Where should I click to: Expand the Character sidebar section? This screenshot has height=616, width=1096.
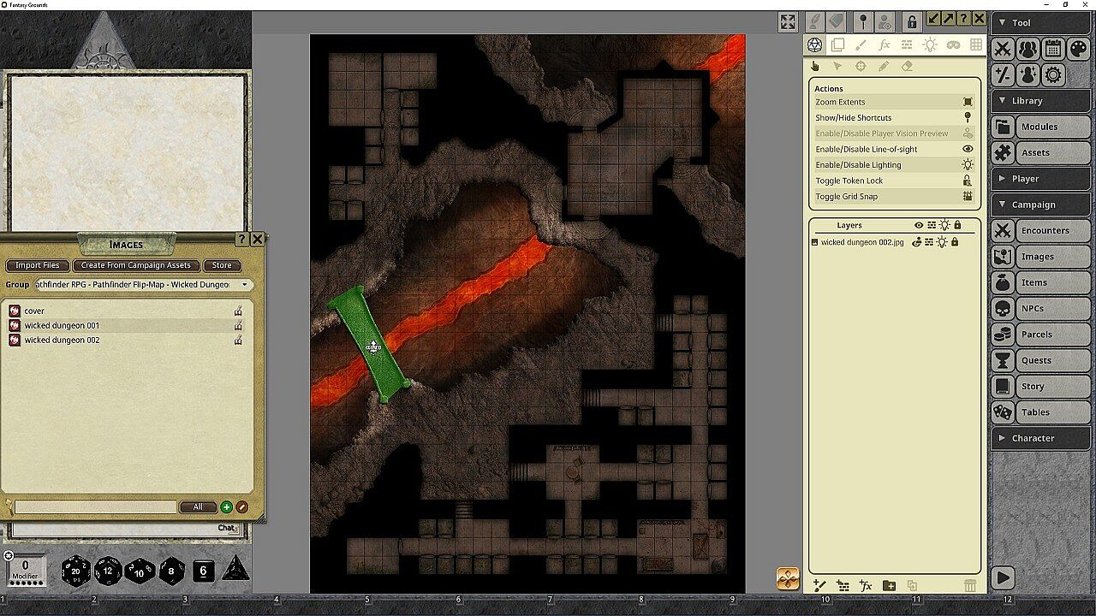click(x=1040, y=438)
